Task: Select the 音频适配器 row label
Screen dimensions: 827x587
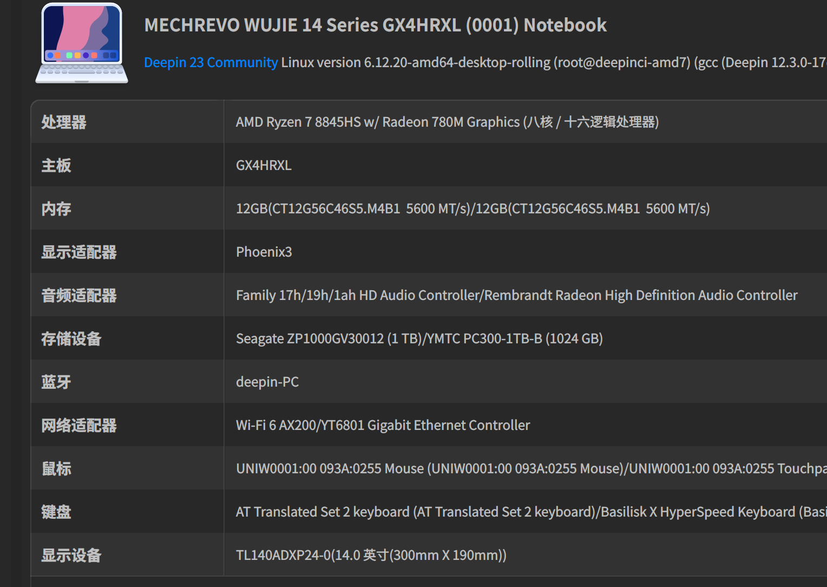Action: pyautogui.click(x=79, y=295)
